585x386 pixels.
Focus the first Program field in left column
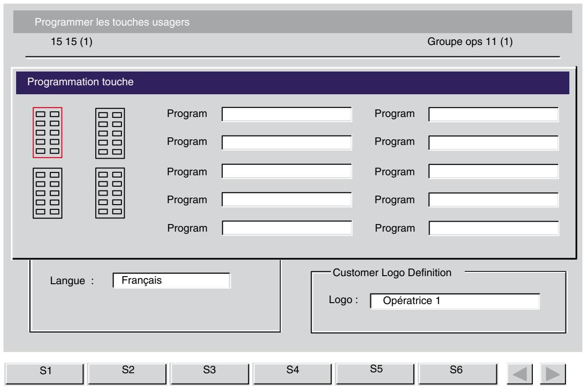[287, 114]
